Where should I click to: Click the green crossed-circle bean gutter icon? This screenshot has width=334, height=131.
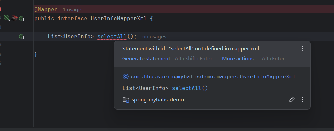[x=7, y=18]
